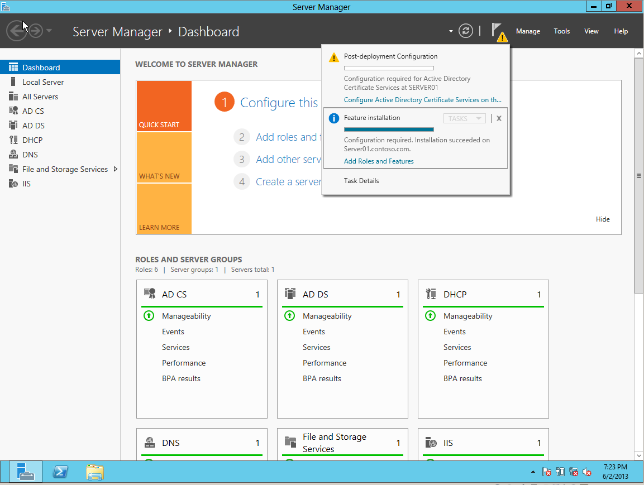Open File Explorer from the taskbar
The image size is (644, 485).
click(95, 472)
